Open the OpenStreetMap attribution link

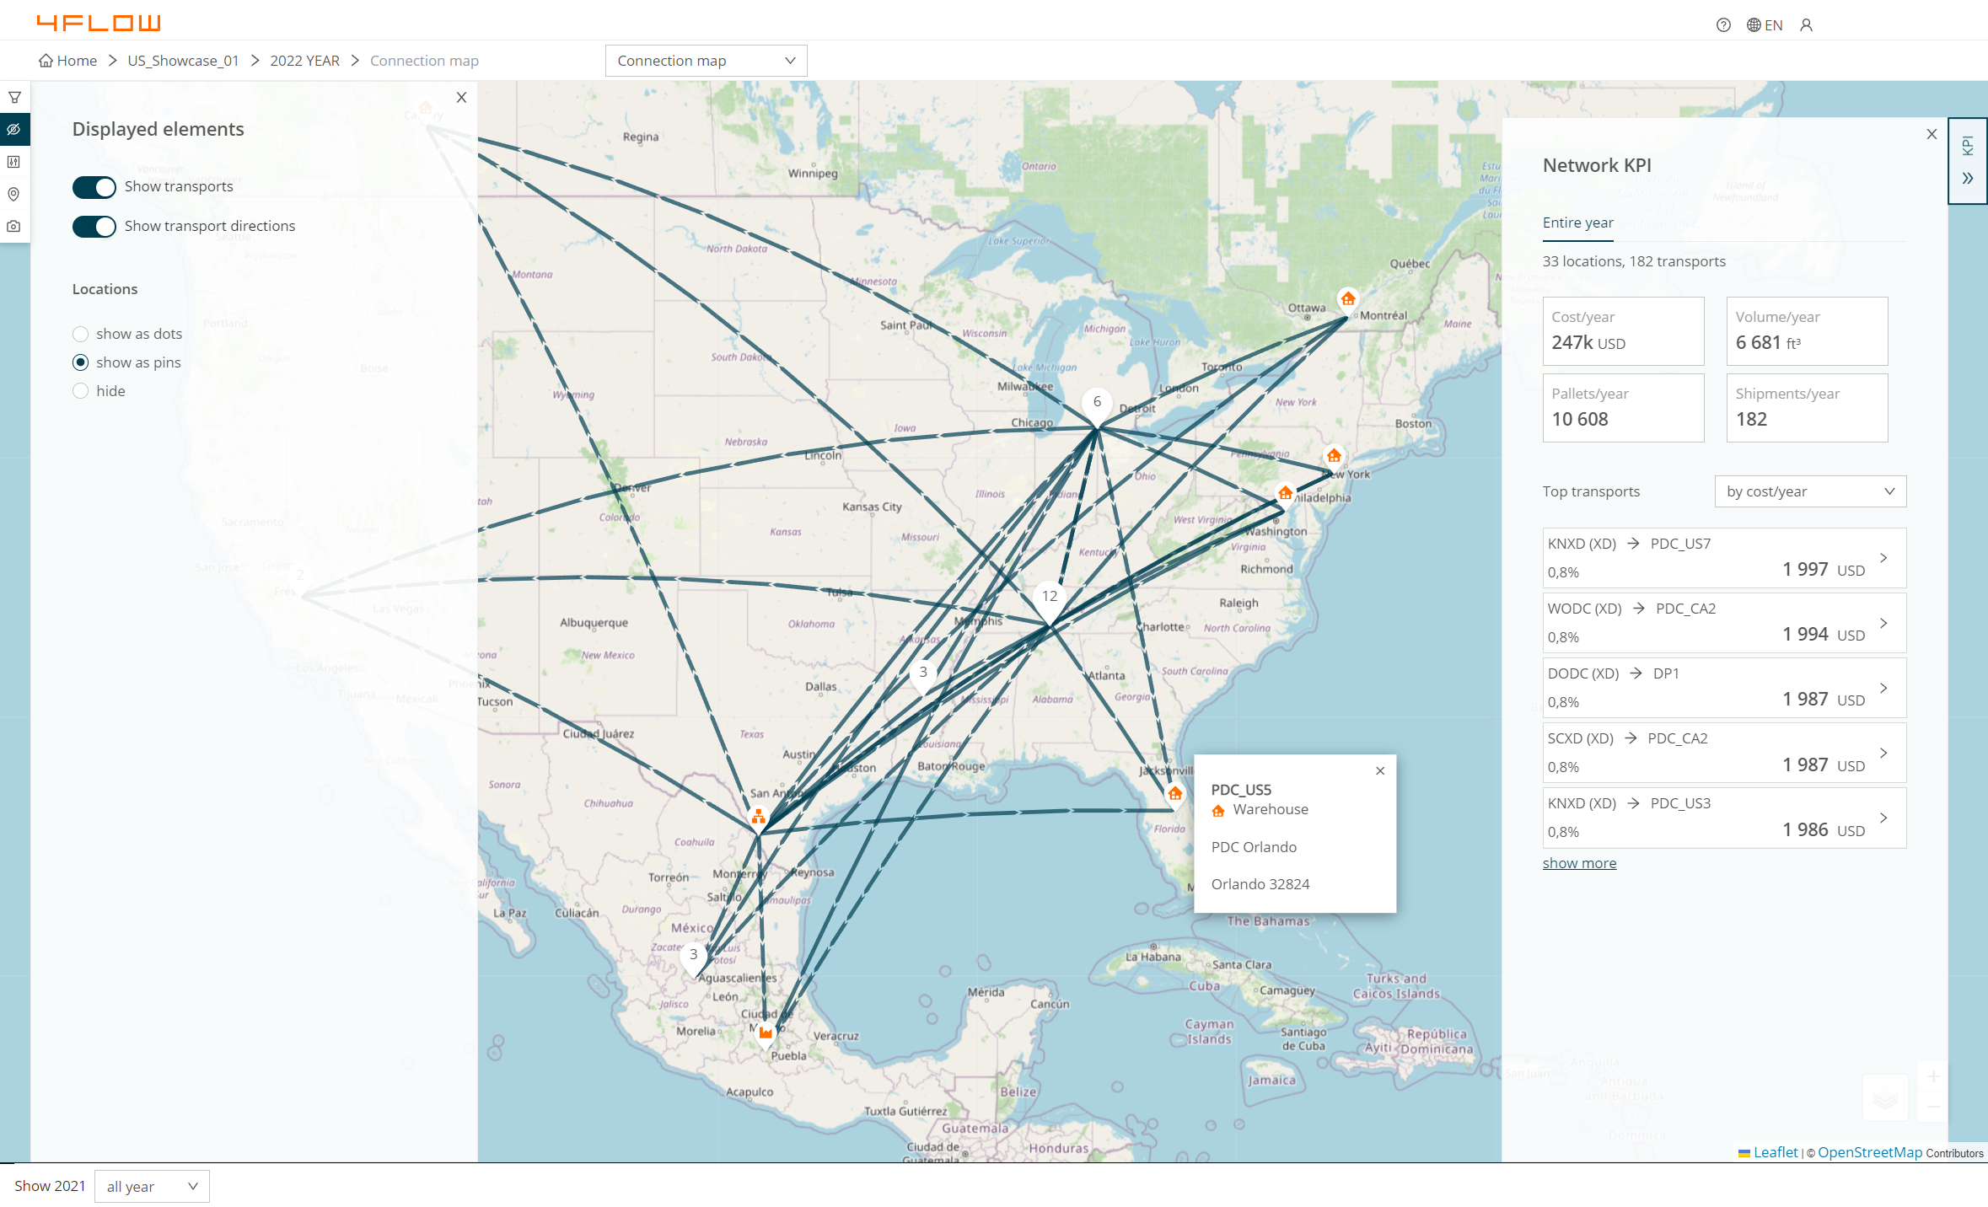[x=1871, y=1152]
